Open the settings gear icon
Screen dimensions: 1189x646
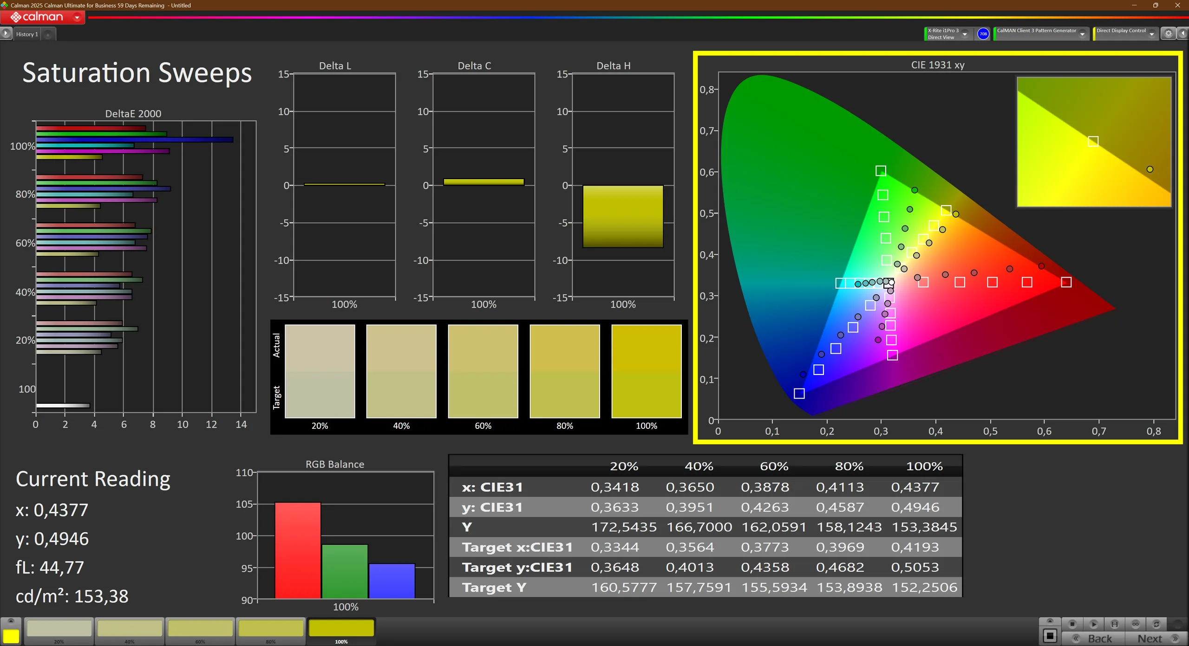pyautogui.click(x=1169, y=33)
